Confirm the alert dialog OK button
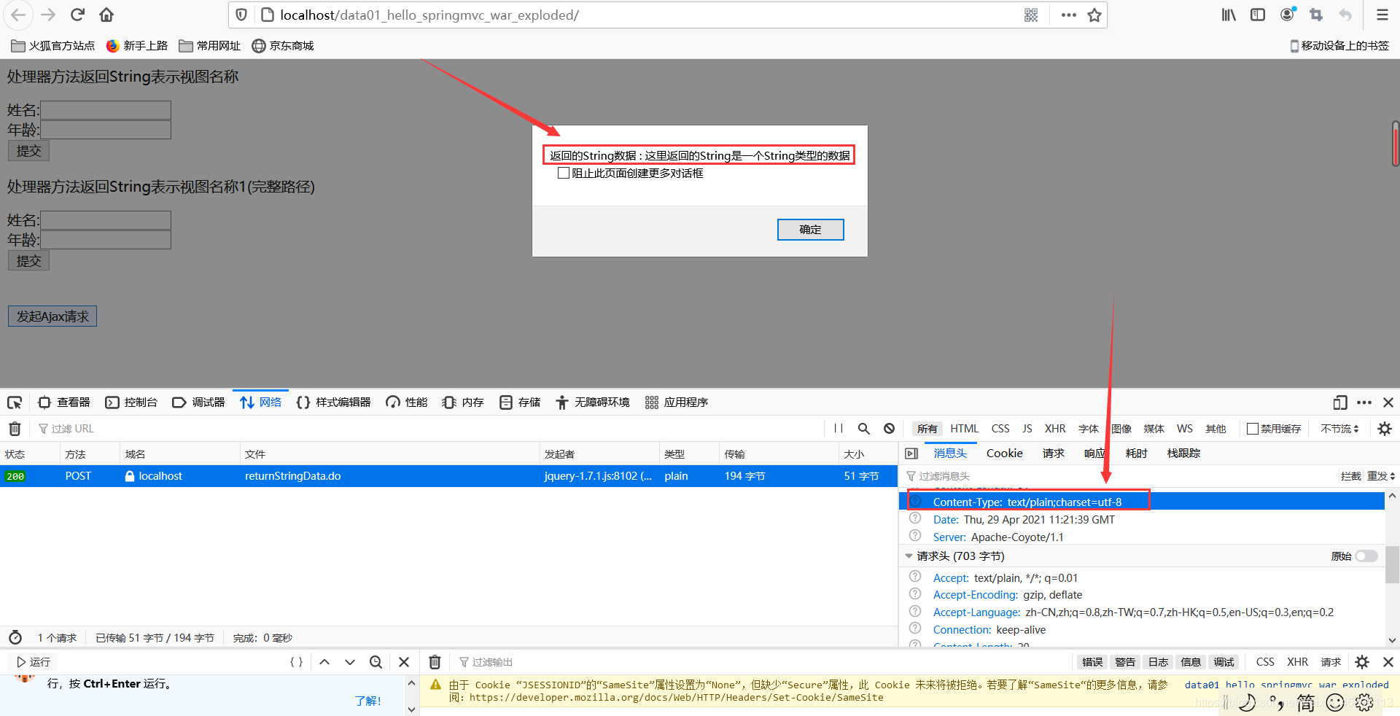This screenshot has height=716, width=1400. coord(811,230)
